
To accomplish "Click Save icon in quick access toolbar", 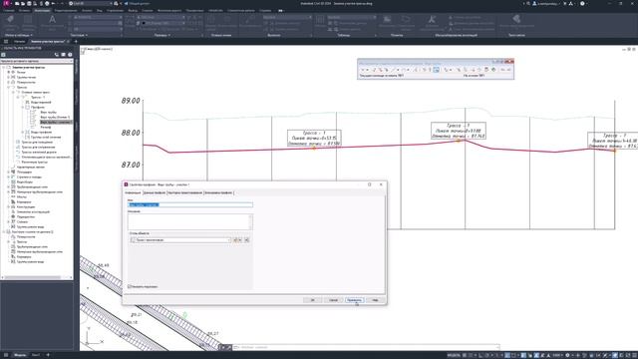I will pyautogui.click(x=29, y=3).
